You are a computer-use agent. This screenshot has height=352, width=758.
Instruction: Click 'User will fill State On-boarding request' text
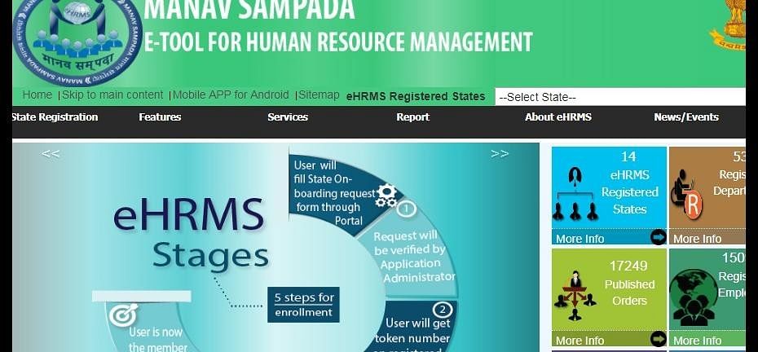point(333,193)
